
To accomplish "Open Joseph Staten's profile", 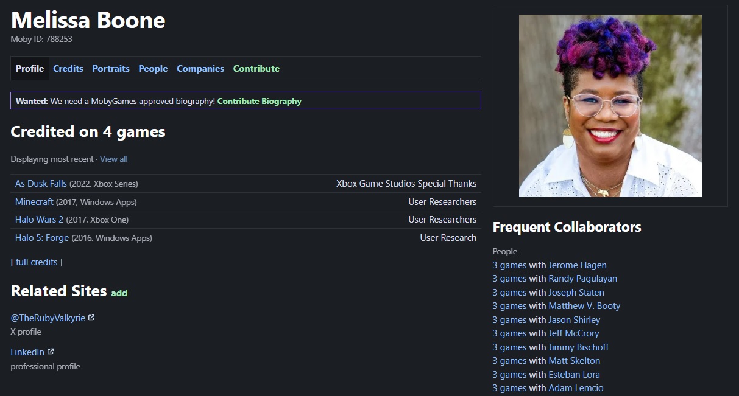I will click(x=576, y=293).
